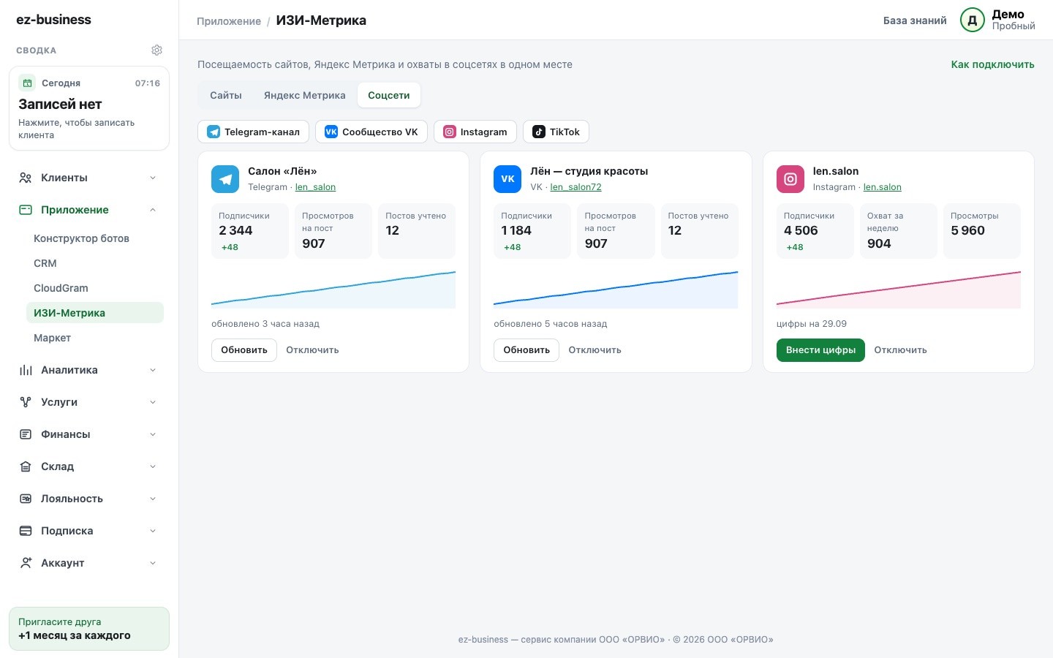The height and width of the screenshot is (658, 1053).
Task: Expand the Услуги section chevron
Action: (x=153, y=402)
